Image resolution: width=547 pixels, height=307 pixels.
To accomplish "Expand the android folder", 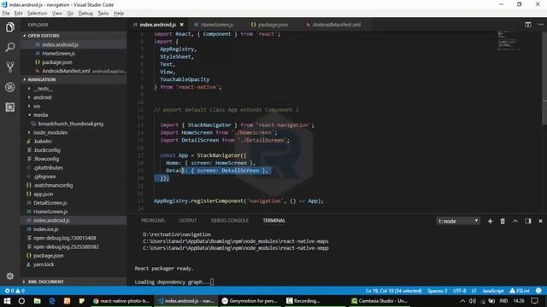I will tap(42, 97).
